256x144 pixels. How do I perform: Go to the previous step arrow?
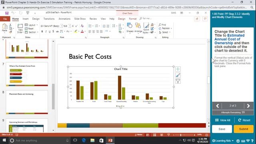pyautogui.click(x=217, y=106)
